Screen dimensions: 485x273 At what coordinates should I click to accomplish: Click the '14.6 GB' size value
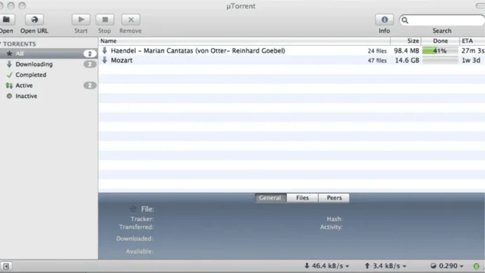click(407, 61)
